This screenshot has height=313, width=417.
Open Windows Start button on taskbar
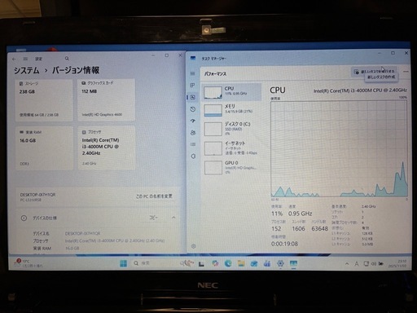tap(123, 263)
